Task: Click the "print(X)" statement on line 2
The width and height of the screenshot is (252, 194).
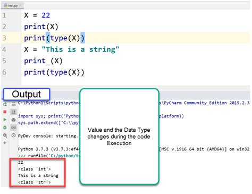Action: (x=41, y=27)
